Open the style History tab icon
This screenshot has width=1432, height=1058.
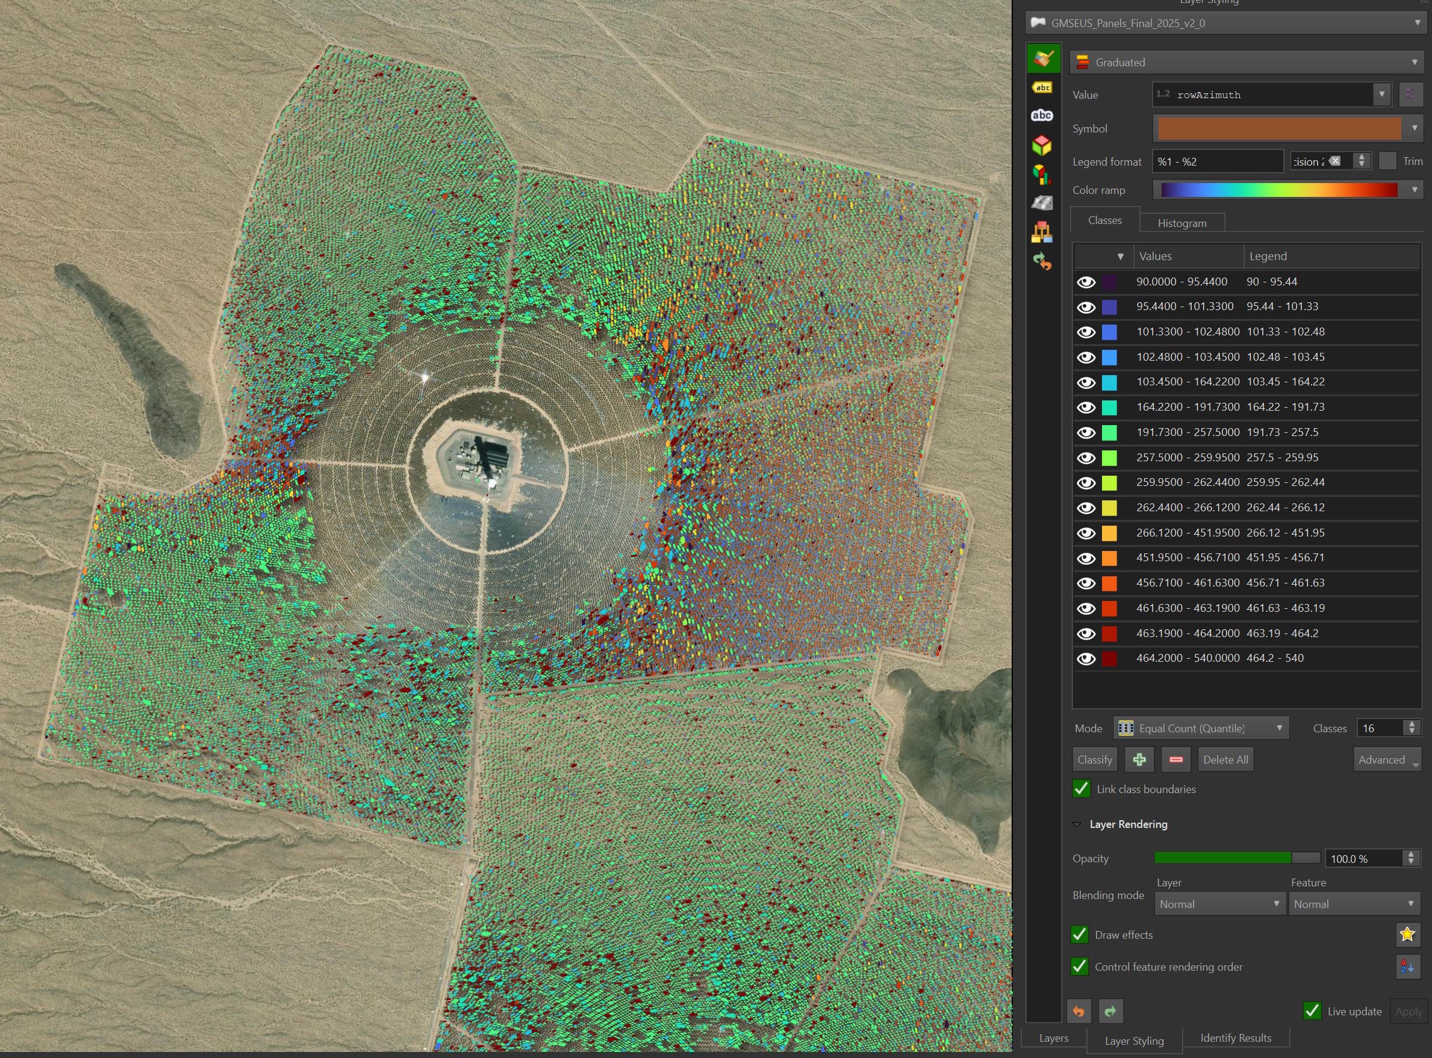pyautogui.click(x=1042, y=261)
